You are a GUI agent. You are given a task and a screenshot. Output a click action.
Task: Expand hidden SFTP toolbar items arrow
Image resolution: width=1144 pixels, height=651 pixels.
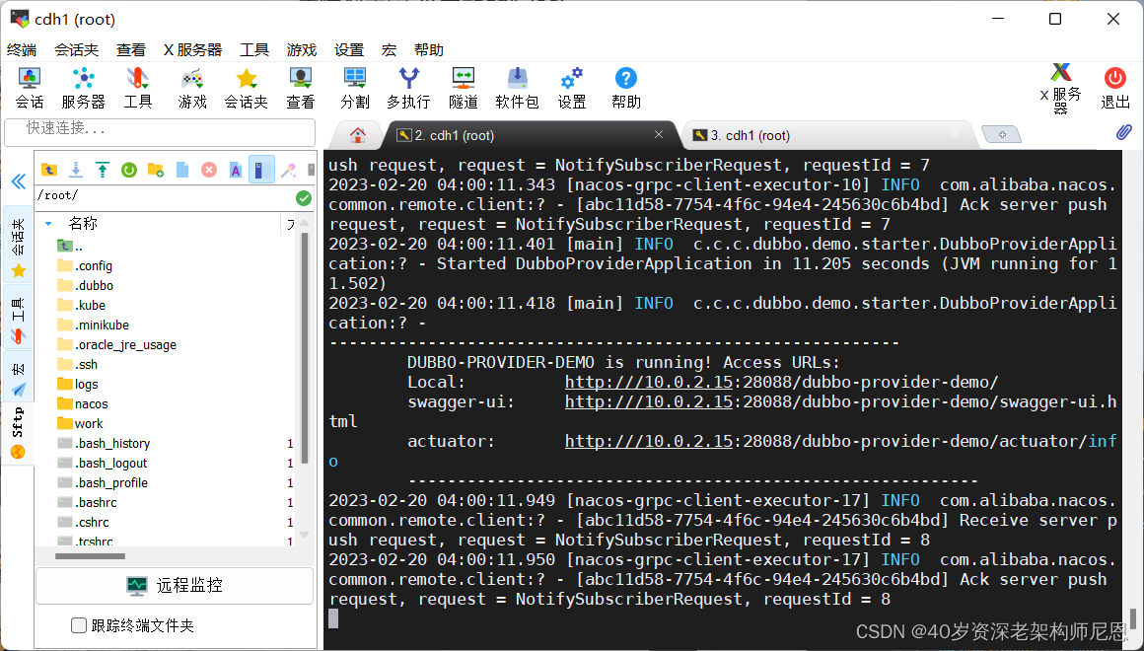coord(311,170)
